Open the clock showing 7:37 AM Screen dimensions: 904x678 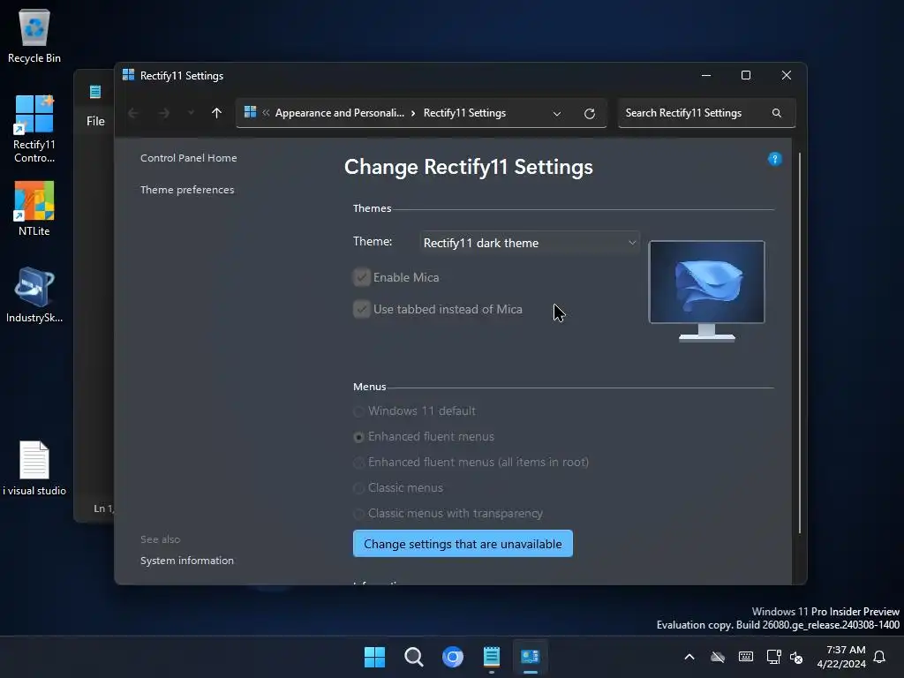(x=841, y=657)
